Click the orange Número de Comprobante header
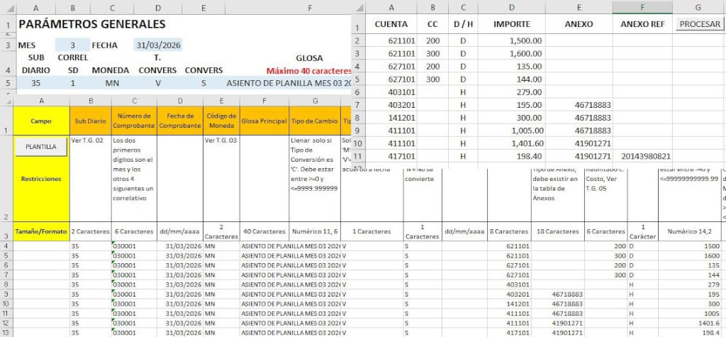The image size is (726, 337). pyautogui.click(x=134, y=121)
